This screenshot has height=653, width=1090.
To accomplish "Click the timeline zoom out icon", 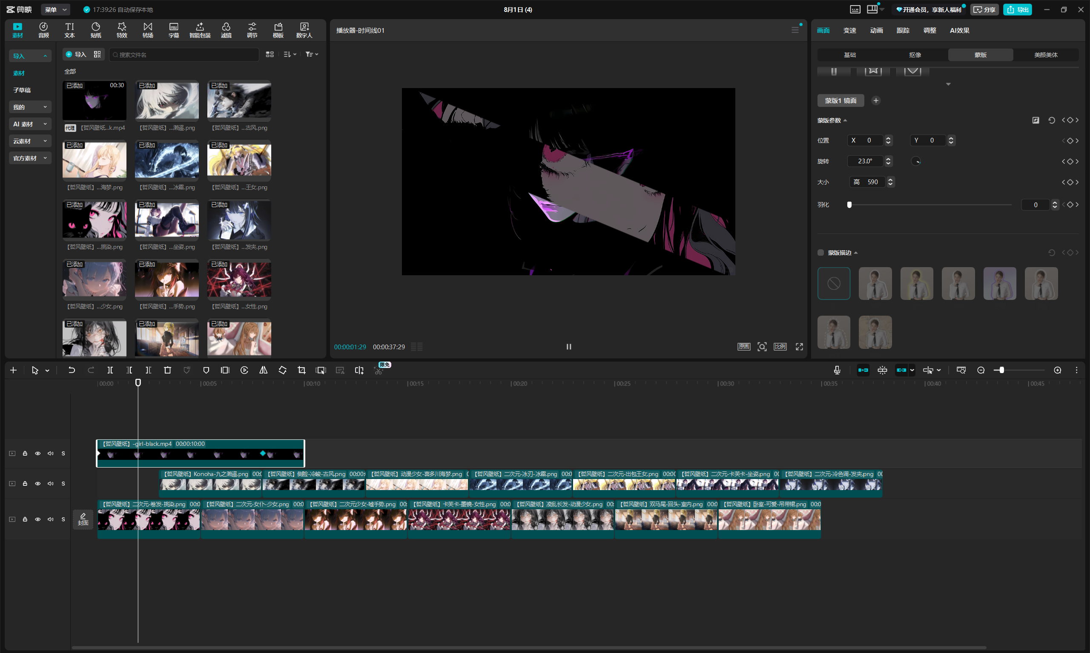I will (981, 371).
